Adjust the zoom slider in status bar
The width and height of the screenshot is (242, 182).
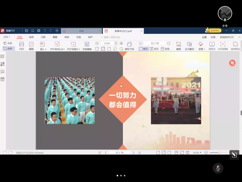[219, 152]
